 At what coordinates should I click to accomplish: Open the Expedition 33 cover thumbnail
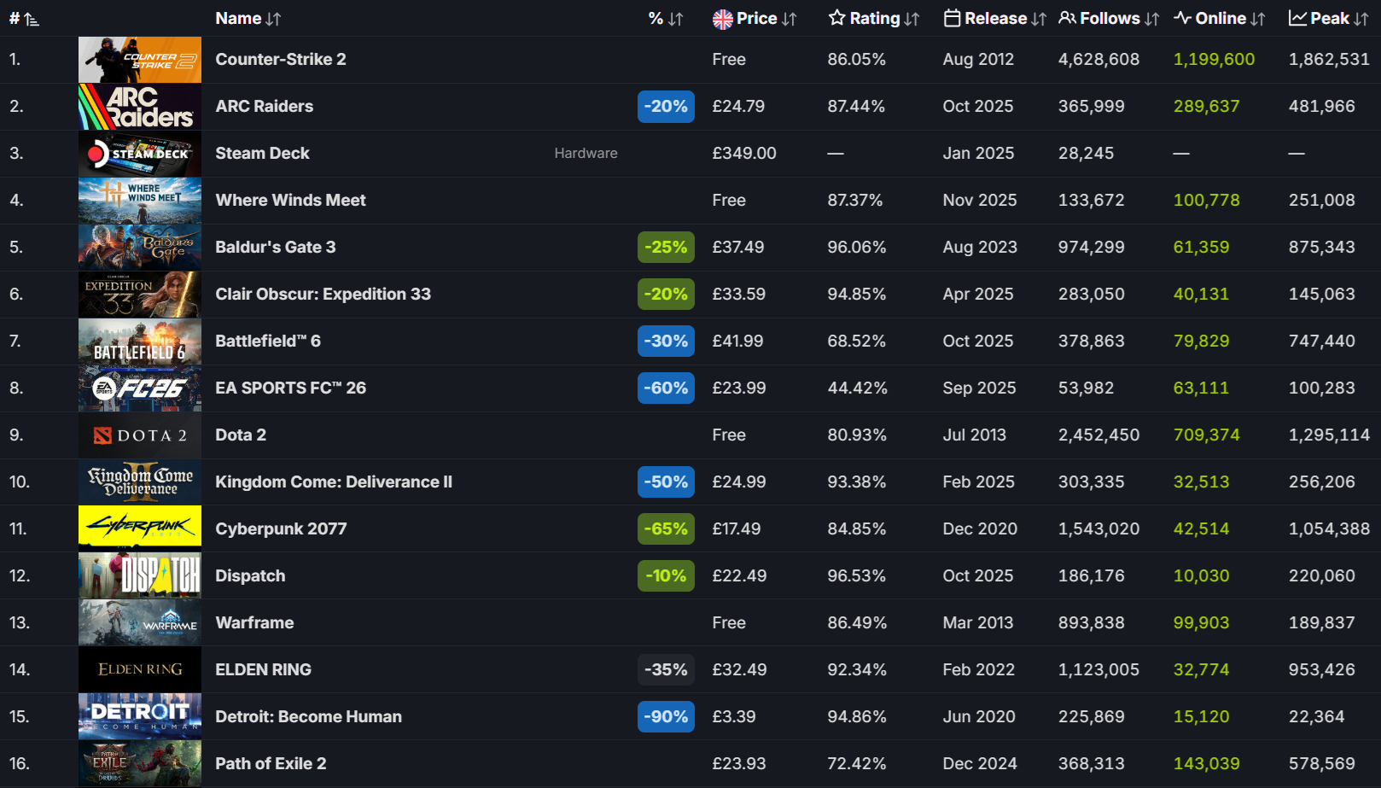pyautogui.click(x=140, y=295)
